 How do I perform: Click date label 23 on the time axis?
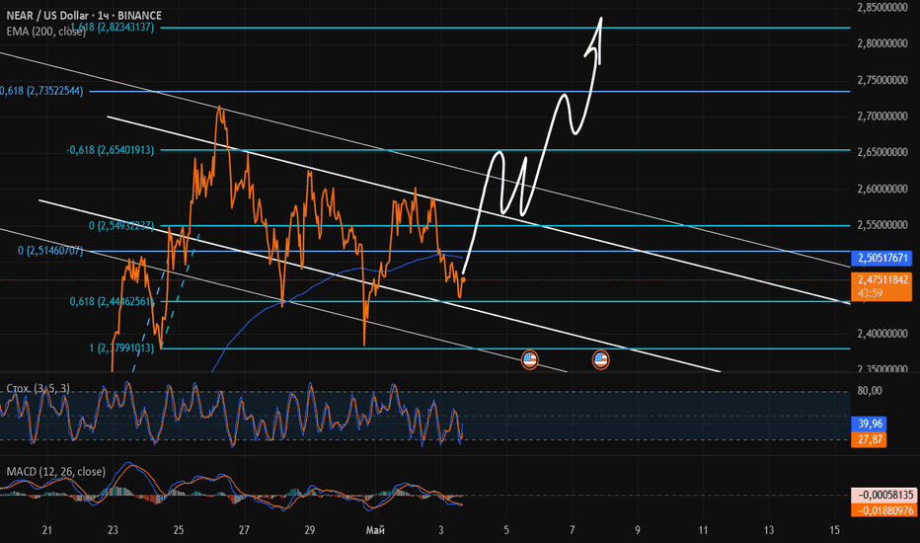[113, 530]
